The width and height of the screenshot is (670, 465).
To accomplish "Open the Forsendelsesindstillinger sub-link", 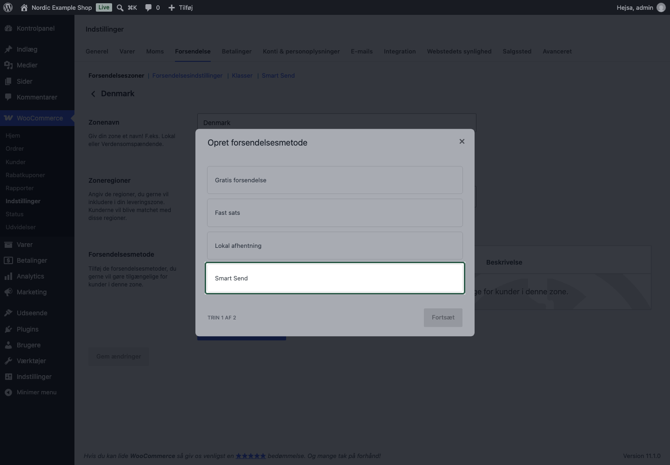I will [x=188, y=76].
